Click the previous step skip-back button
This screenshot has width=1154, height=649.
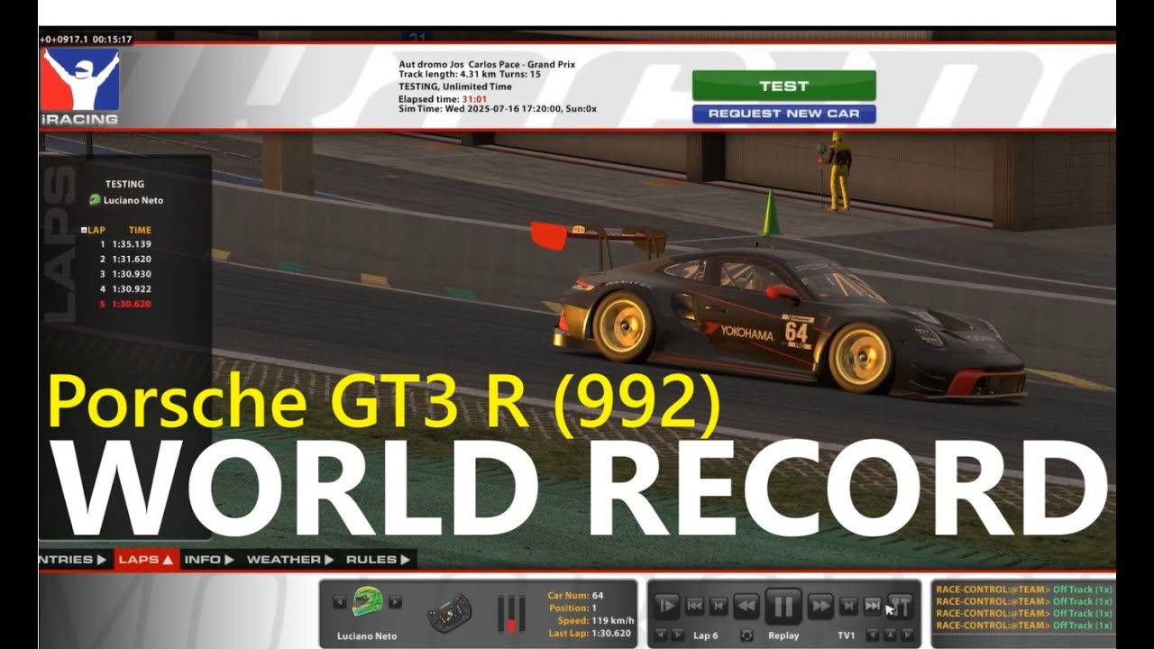click(x=719, y=607)
